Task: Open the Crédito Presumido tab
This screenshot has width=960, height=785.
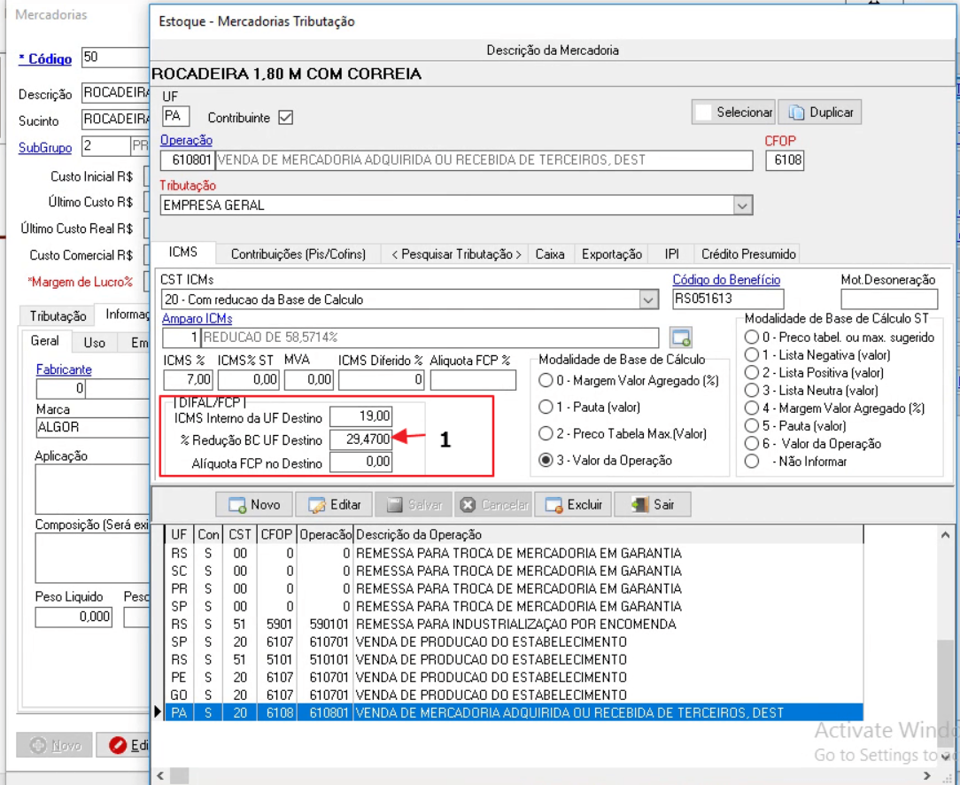Action: pyautogui.click(x=748, y=254)
